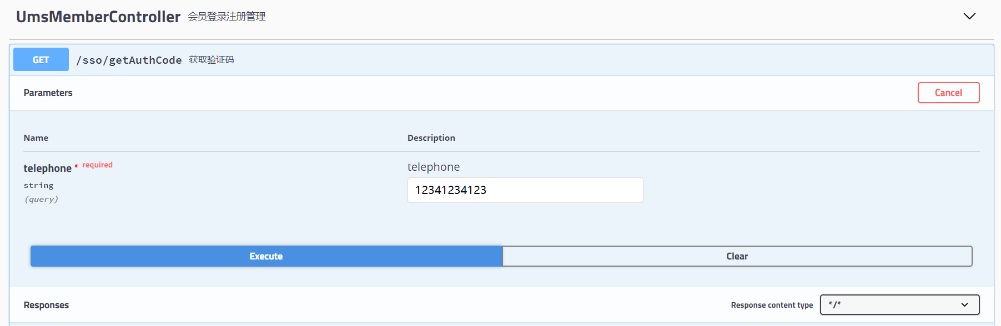
Task: Click the red required label
Action: point(97,165)
